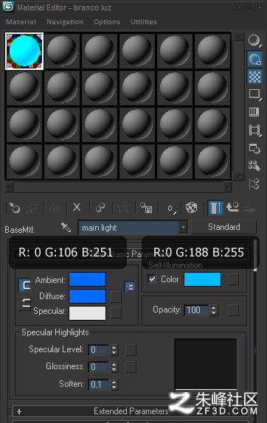Image resolution: width=267 pixels, height=423 pixels.
Task: Click the Reset Map/Mtl X icon
Action: pos(77,208)
